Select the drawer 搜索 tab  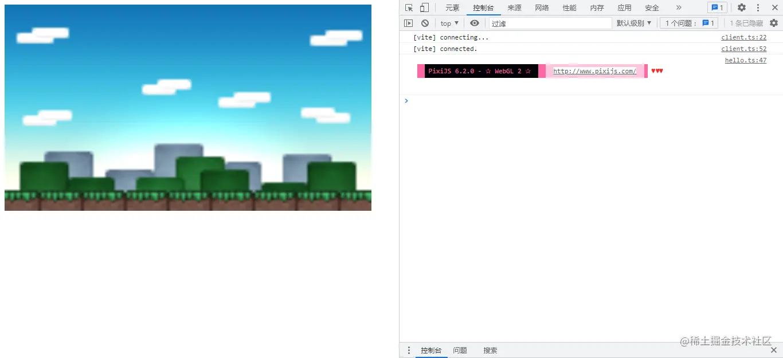coord(490,350)
